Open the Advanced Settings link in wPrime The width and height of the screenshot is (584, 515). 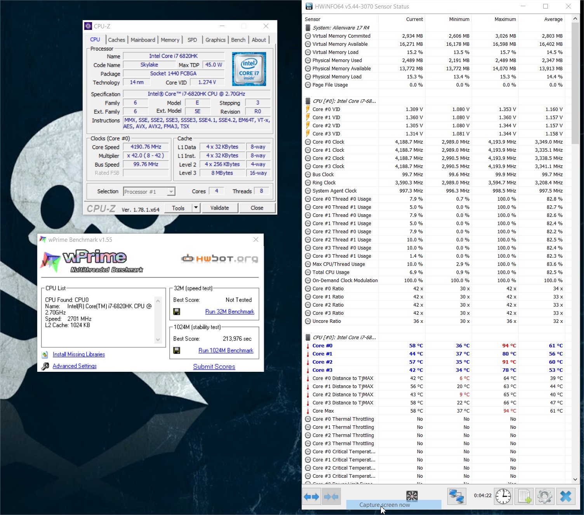[x=75, y=366]
